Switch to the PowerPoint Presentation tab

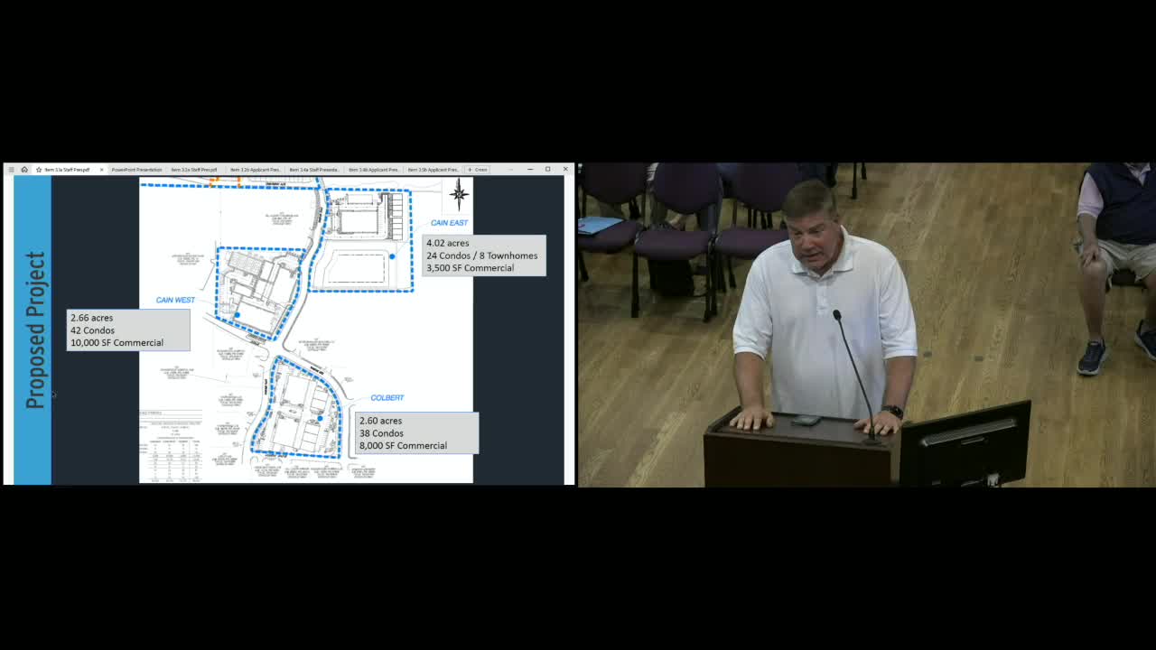137,170
